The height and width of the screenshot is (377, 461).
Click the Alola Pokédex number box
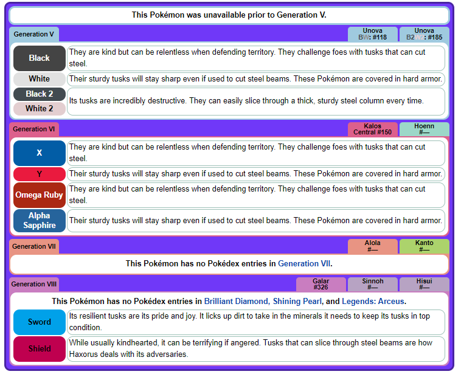(372, 246)
